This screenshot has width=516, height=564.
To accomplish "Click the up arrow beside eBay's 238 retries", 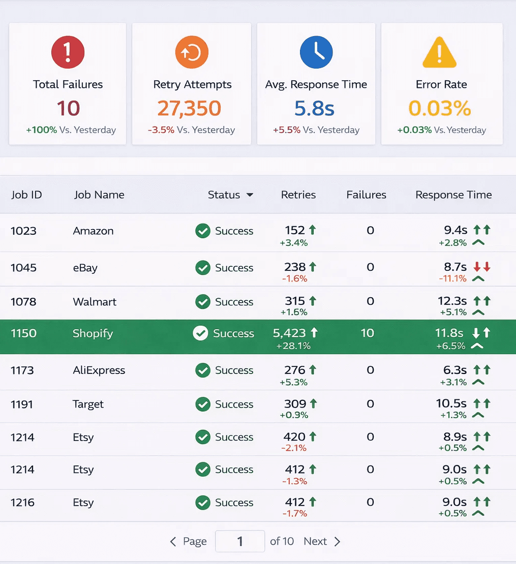I will click(313, 267).
